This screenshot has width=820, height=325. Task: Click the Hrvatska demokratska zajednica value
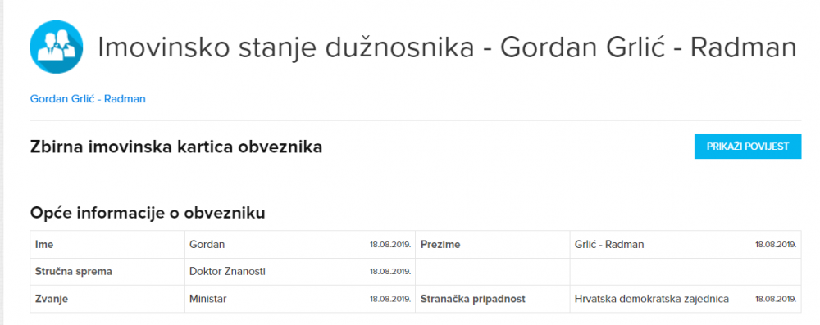[x=652, y=299]
